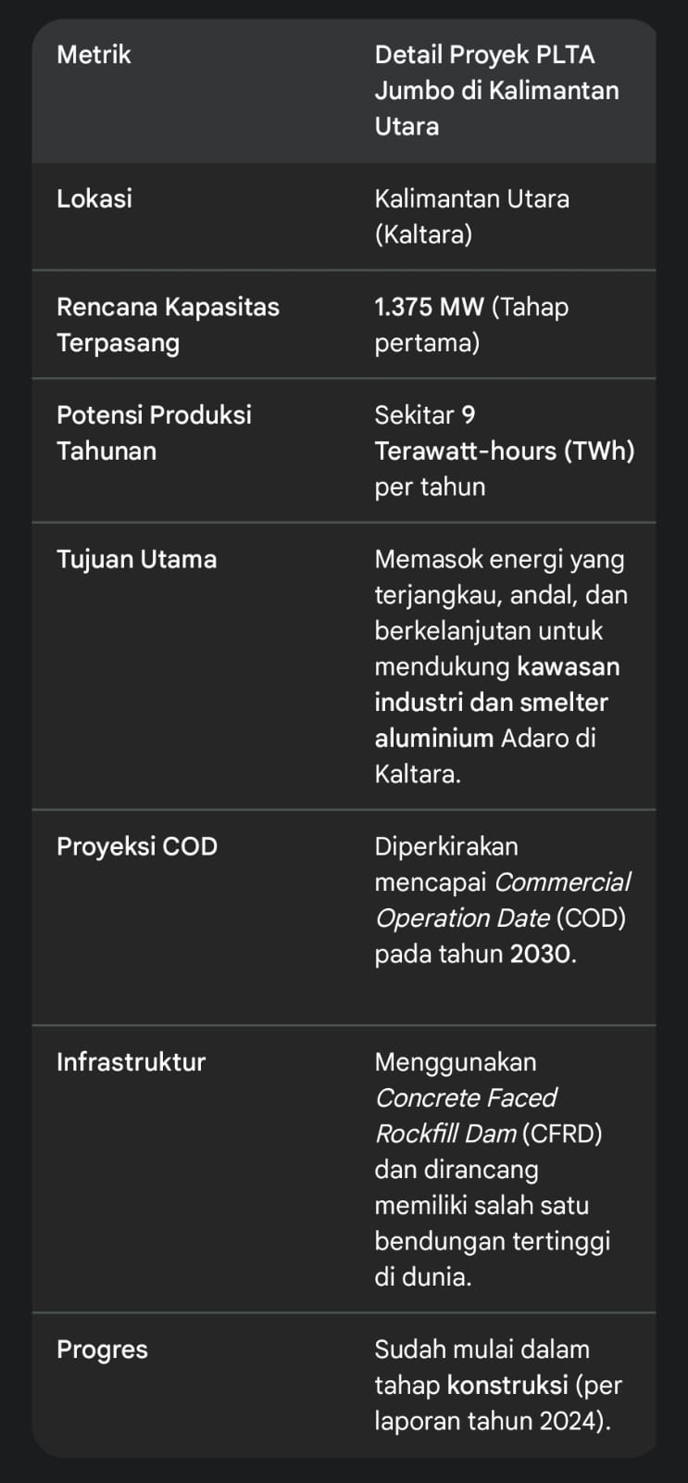Select the "Tujuan Utama" row label
The image size is (688, 1483).
point(136,559)
